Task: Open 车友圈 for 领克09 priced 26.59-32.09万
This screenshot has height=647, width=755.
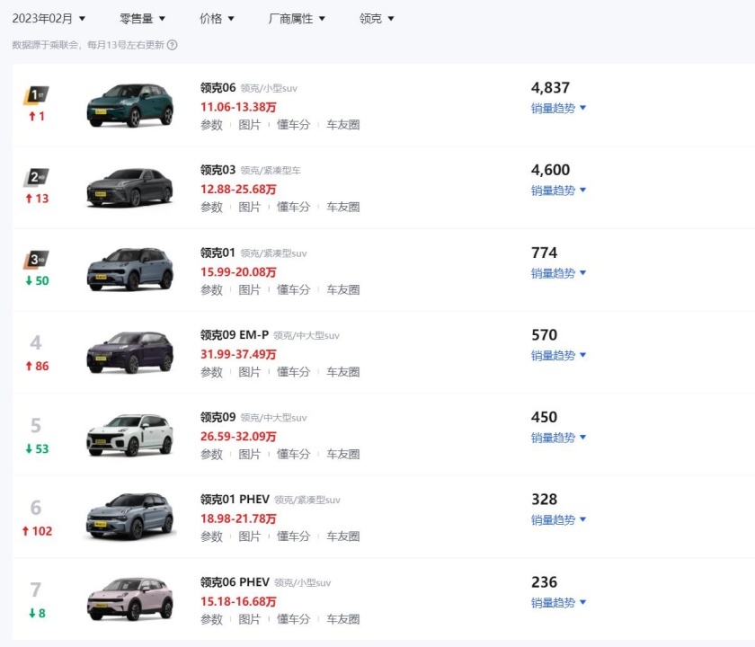Action: (x=343, y=455)
